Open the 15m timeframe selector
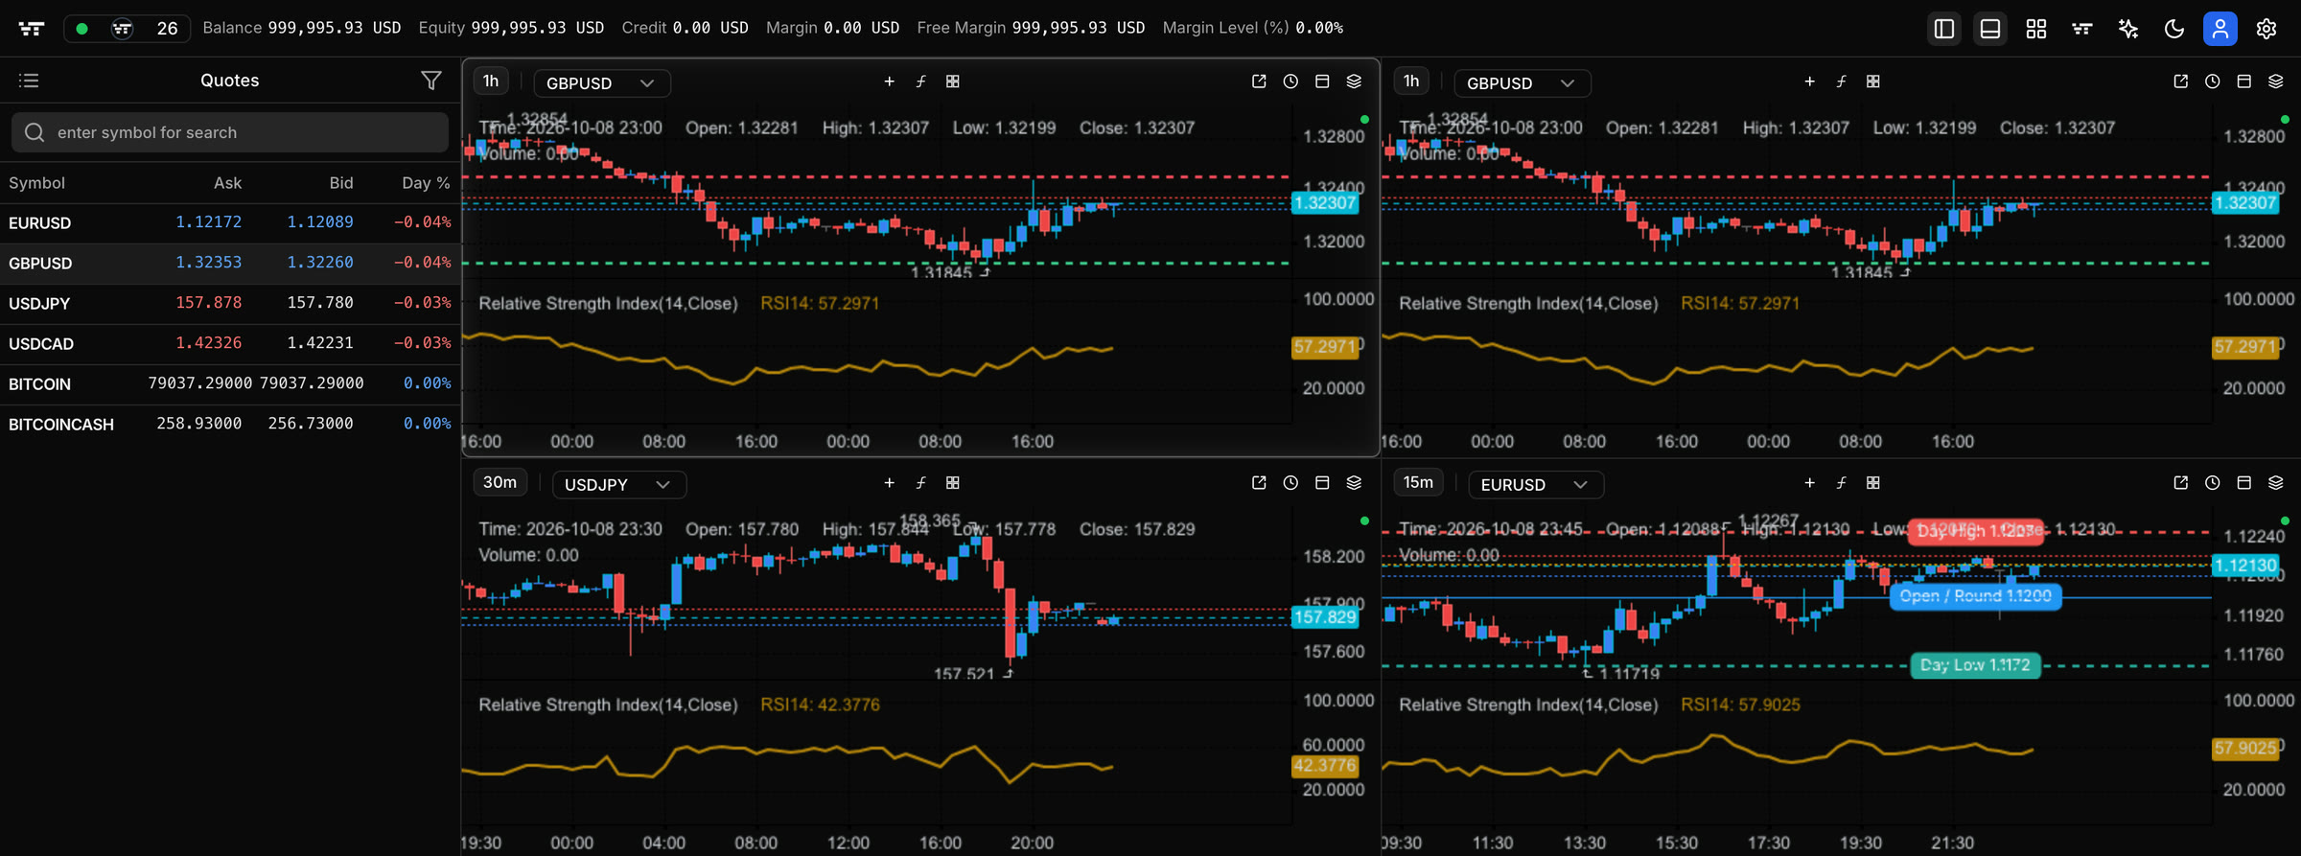The image size is (2301, 856). (x=1418, y=483)
